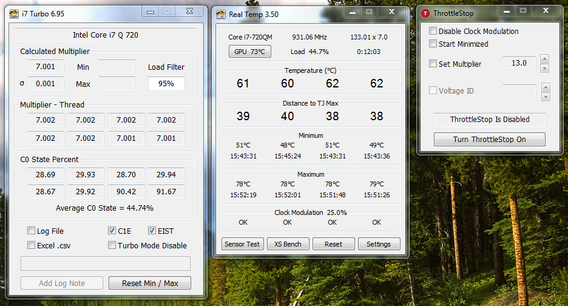Click the C0 State 91.67 value
The height and width of the screenshot is (306, 568).
(x=166, y=191)
